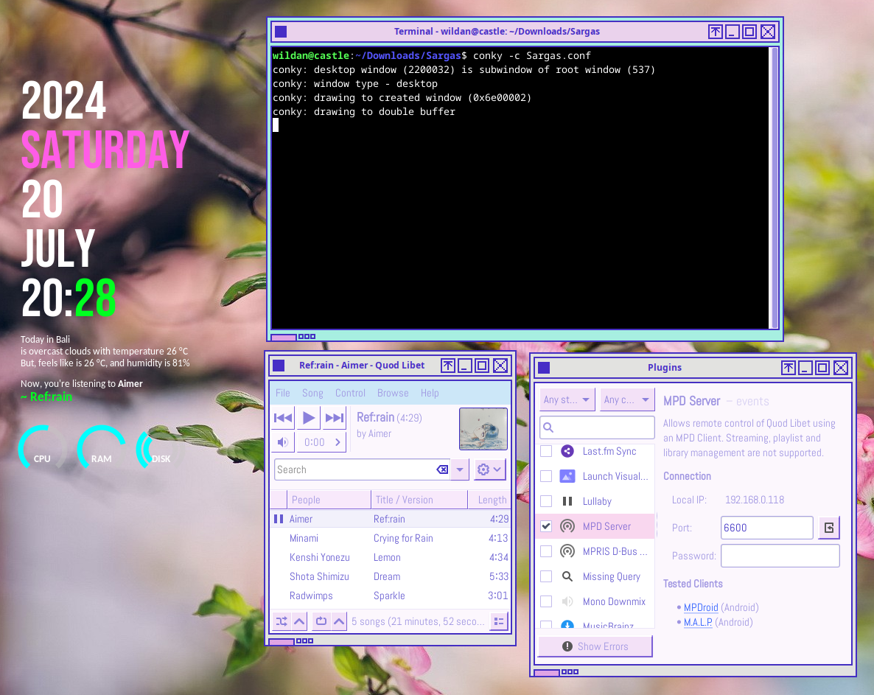Open the play order queue icon
Viewport: 874px width, 695px height.
pyautogui.click(x=499, y=621)
